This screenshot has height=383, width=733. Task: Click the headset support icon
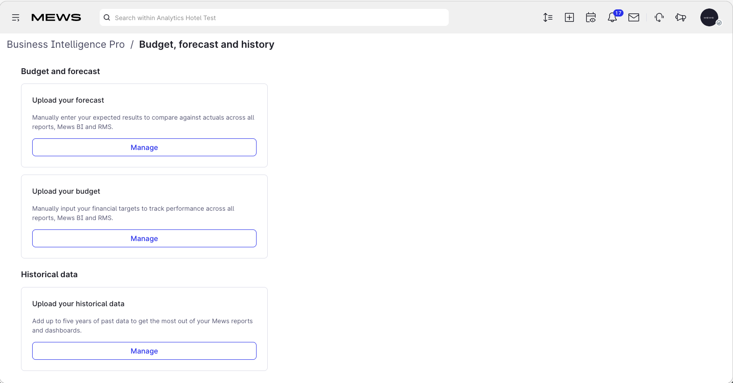[x=659, y=17]
